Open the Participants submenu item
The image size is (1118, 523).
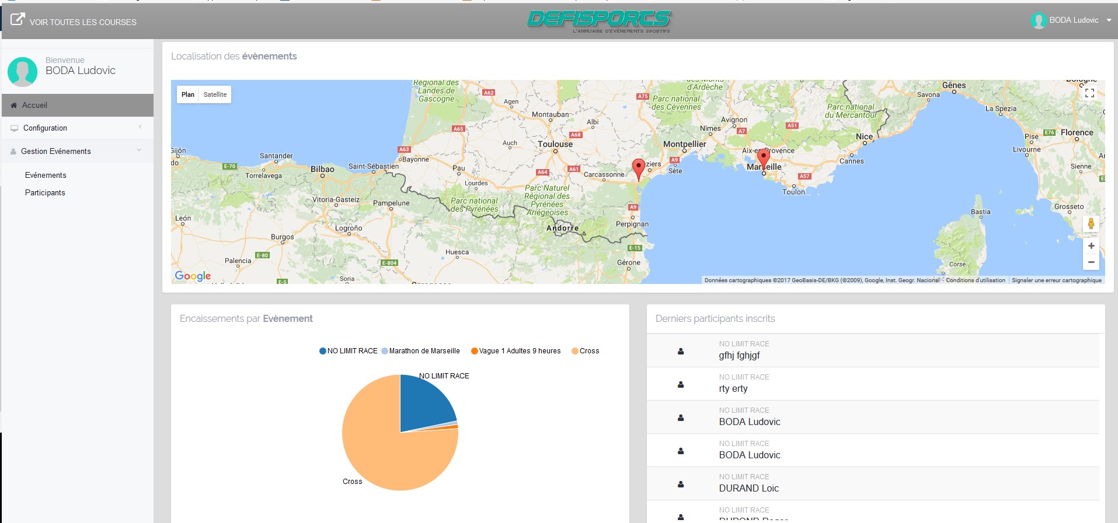[x=45, y=193]
